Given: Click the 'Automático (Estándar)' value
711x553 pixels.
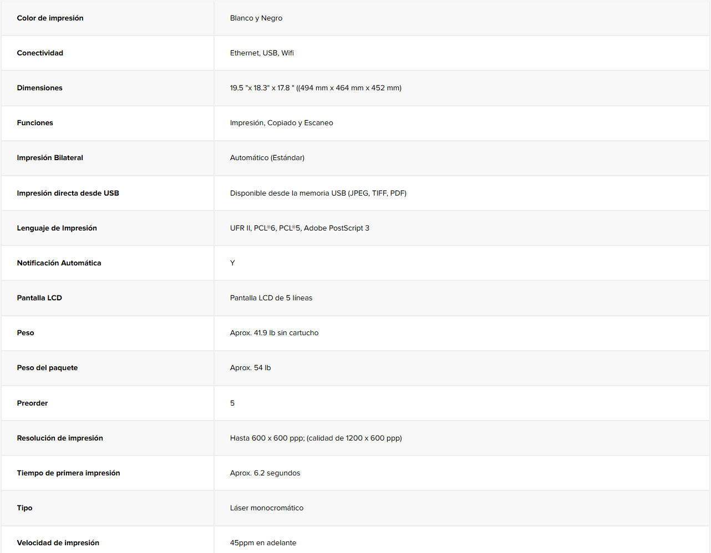Looking at the screenshot, I should [267, 158].
